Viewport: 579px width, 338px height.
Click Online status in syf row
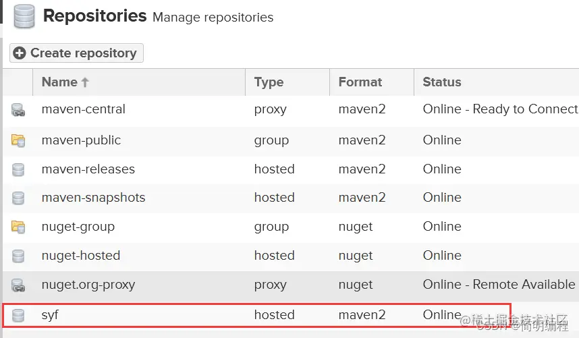coord(442,315)
